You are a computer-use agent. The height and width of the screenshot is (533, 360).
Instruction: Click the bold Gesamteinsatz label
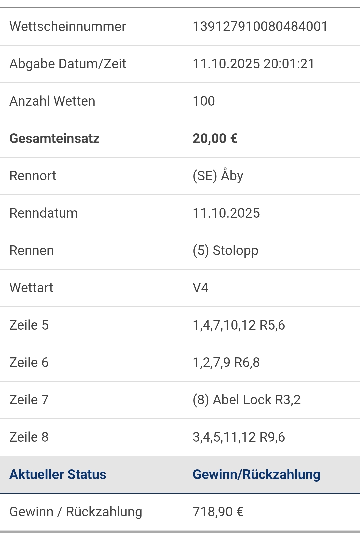point(54,138)
